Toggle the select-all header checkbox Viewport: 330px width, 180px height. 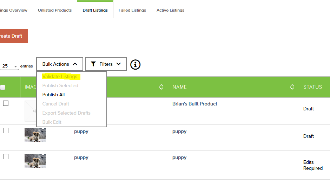point(2,87)
